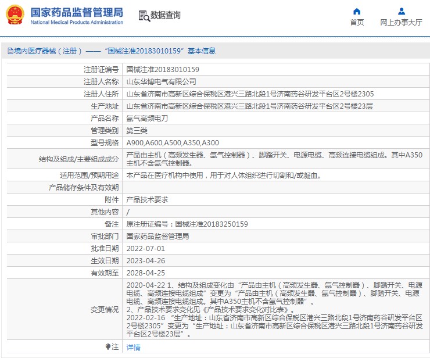Click the document icon before 境内医疗器械
This screenshot has width=430, height=358.
pos(10,51)
